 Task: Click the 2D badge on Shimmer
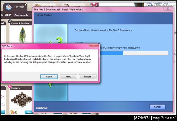click(x=10, y=86)
